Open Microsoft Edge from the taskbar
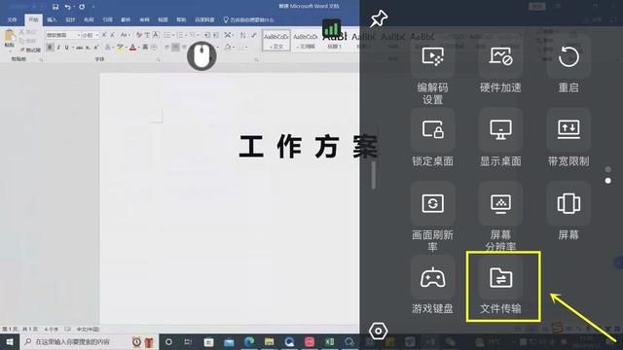 [249, 341]
